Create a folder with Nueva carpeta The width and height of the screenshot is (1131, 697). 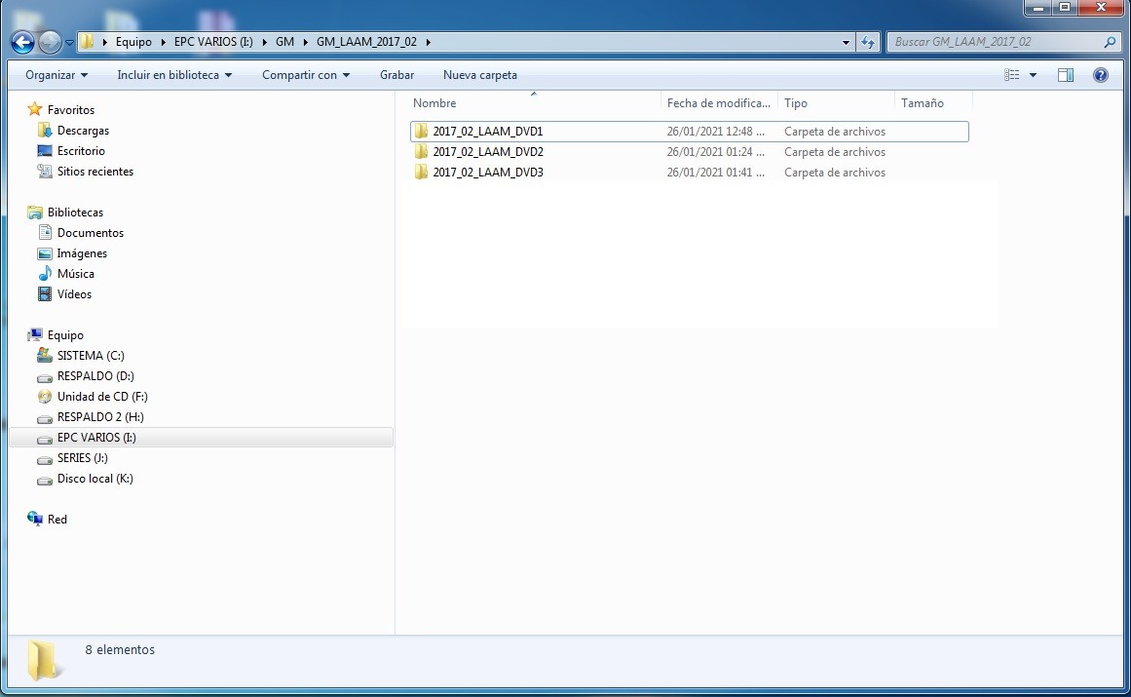click(479, 75)
